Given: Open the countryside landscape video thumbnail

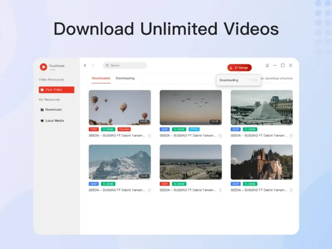Looking at the screenshot, I should (x=191, y=162).
